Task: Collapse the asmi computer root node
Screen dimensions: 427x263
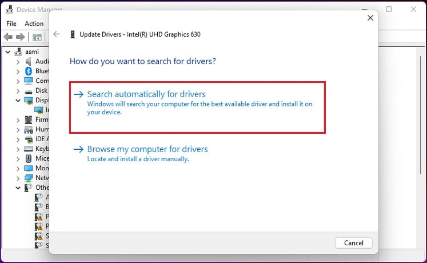Action: [8, 51]
